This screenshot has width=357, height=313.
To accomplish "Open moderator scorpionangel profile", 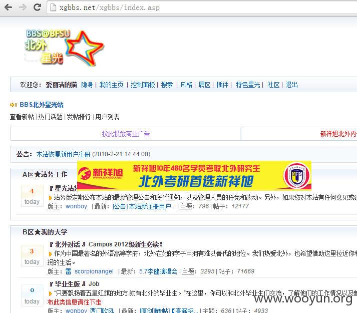I will pyautogui.click(x=94, y=271).
